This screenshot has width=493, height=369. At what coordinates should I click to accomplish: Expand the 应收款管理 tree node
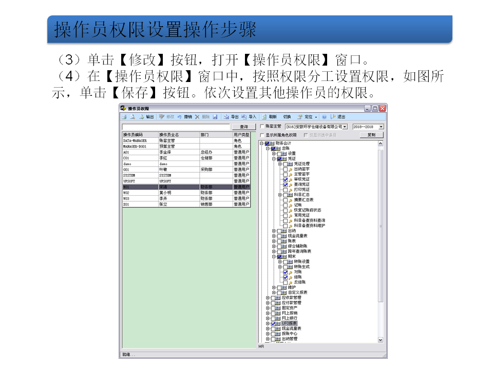(268, 298)
